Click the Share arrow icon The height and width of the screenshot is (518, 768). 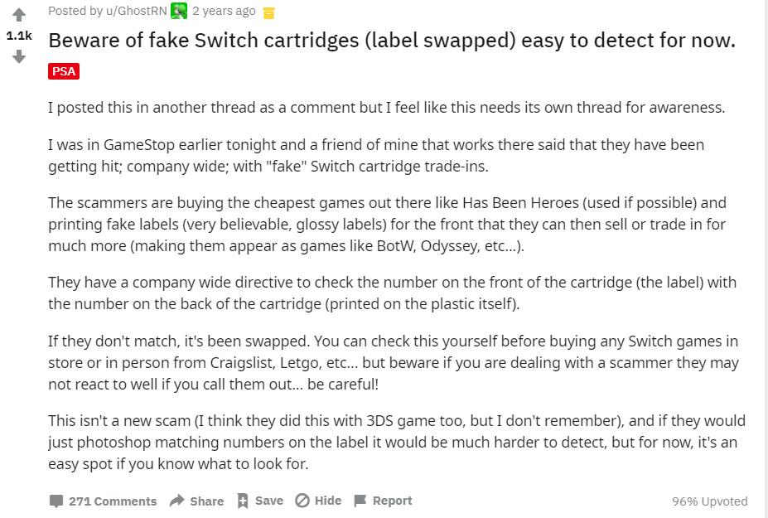pyautogui.click(x=176, y=501)
